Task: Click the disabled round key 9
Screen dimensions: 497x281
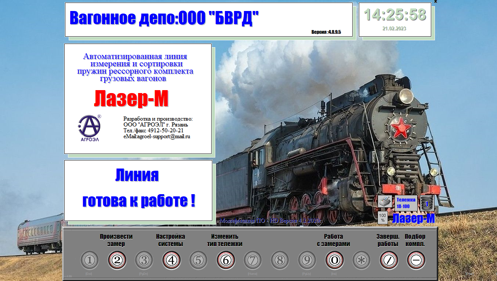Action: point(307,260)
